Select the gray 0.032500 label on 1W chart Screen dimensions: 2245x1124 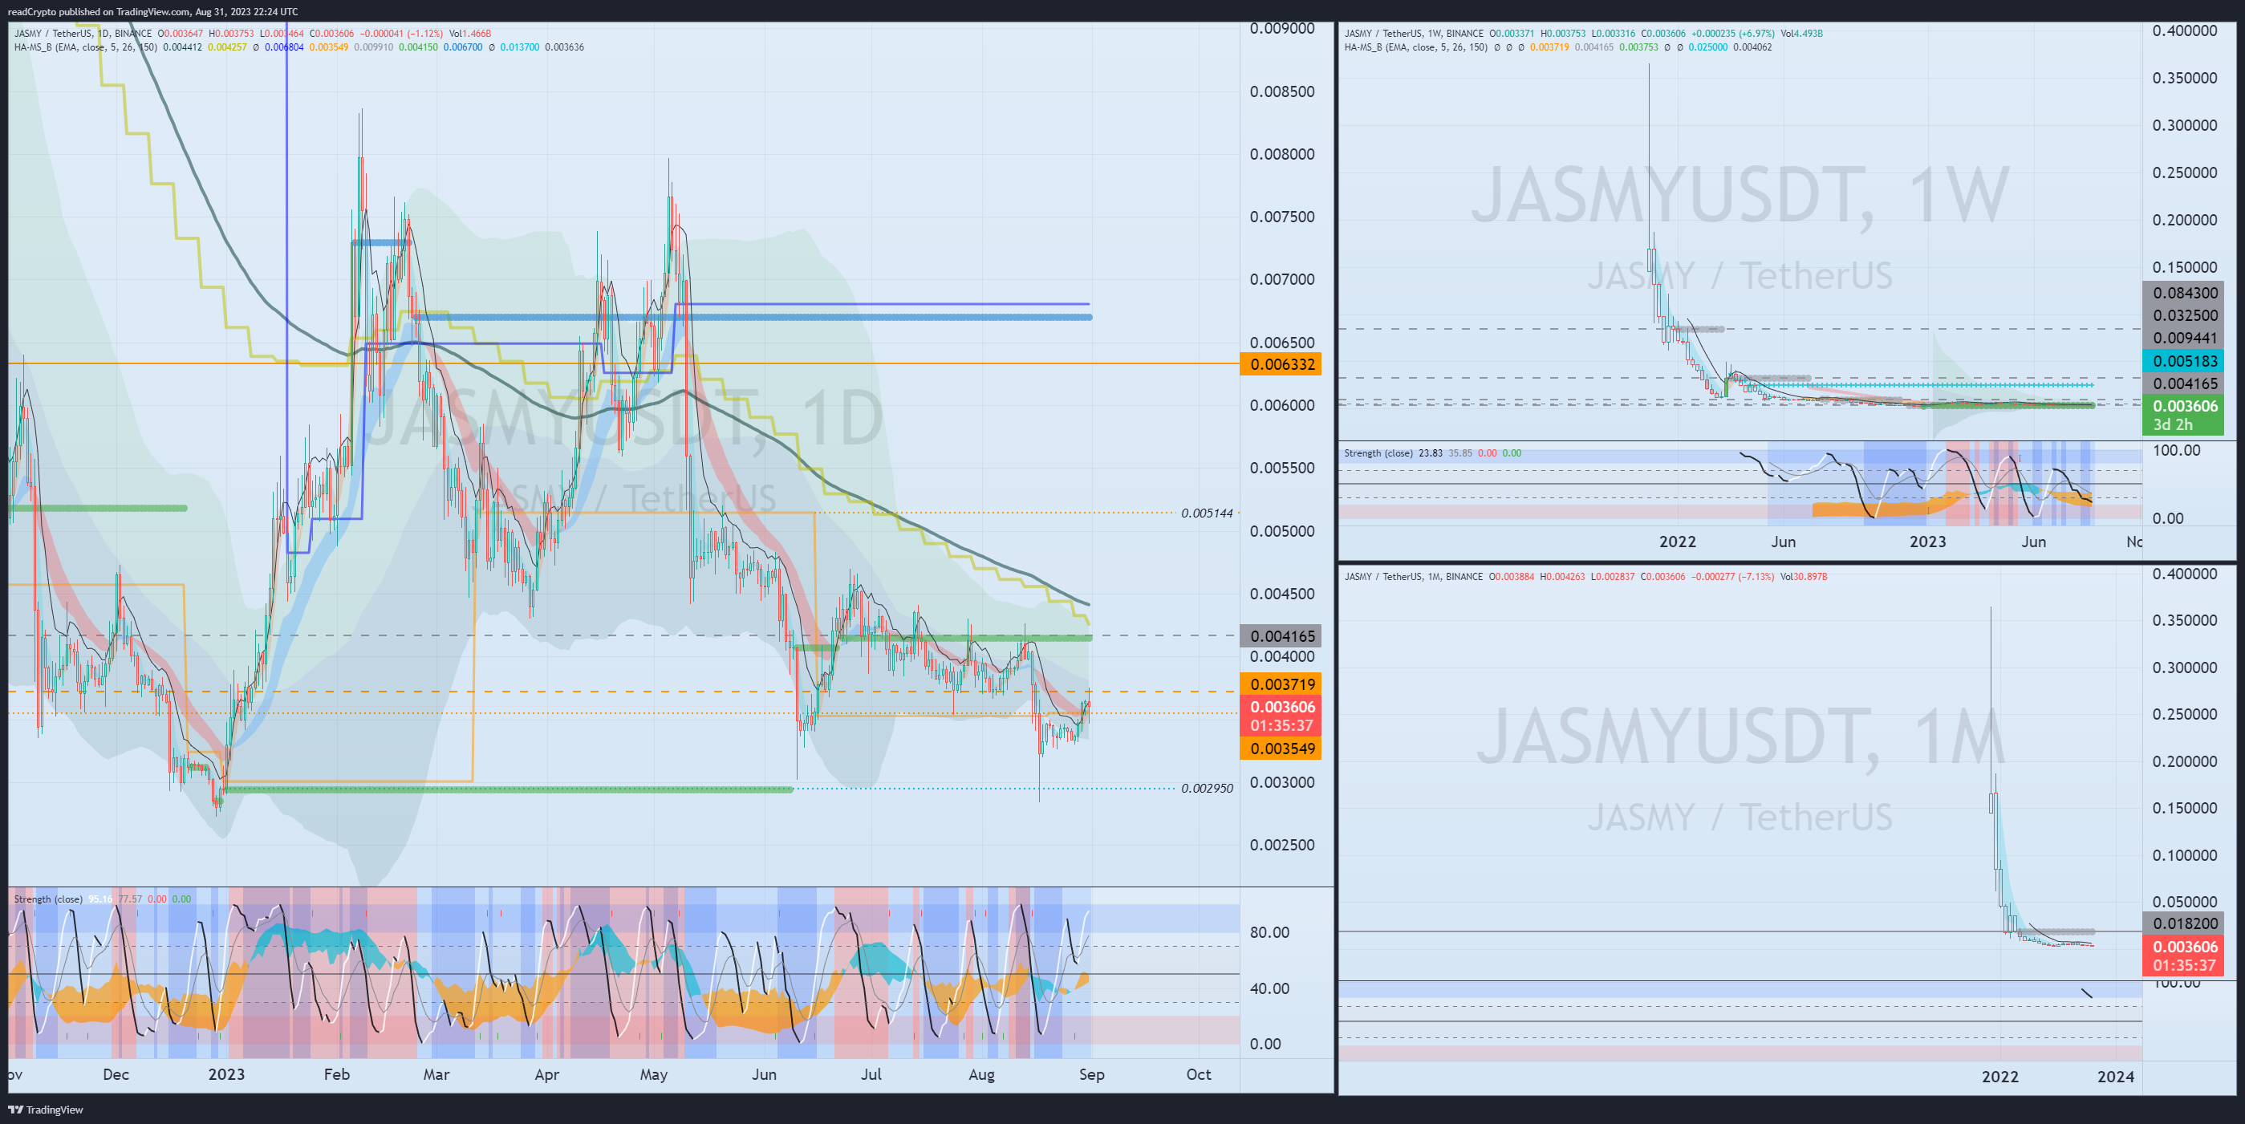2185,315
